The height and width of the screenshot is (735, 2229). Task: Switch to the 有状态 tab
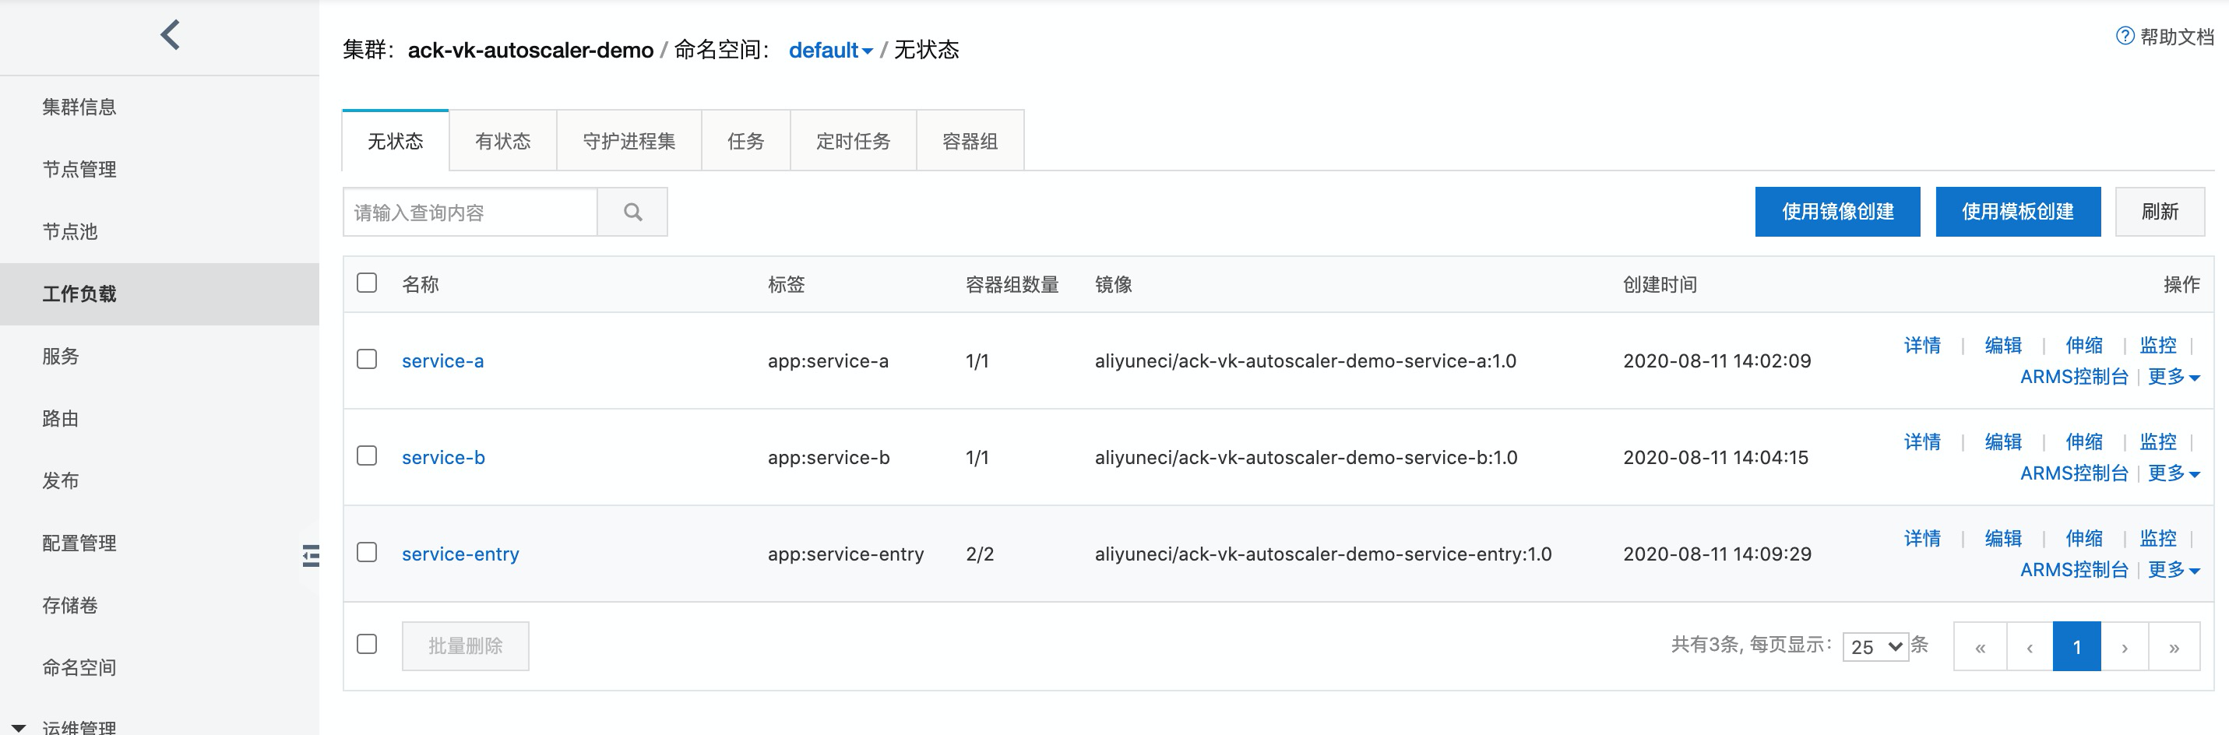pos(503,141)
